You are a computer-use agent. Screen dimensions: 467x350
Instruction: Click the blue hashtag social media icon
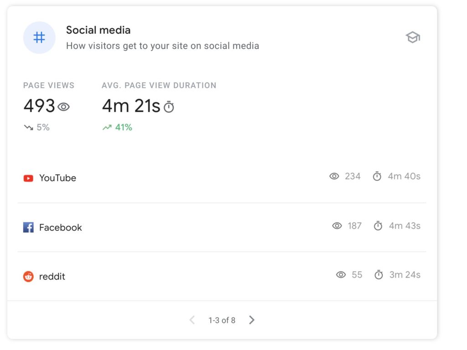39,37
